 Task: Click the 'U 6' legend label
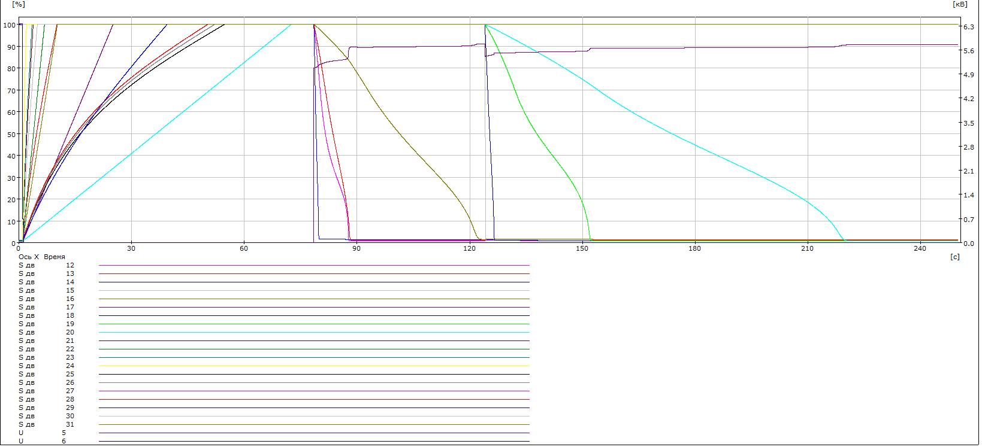[x=42, y=441]
